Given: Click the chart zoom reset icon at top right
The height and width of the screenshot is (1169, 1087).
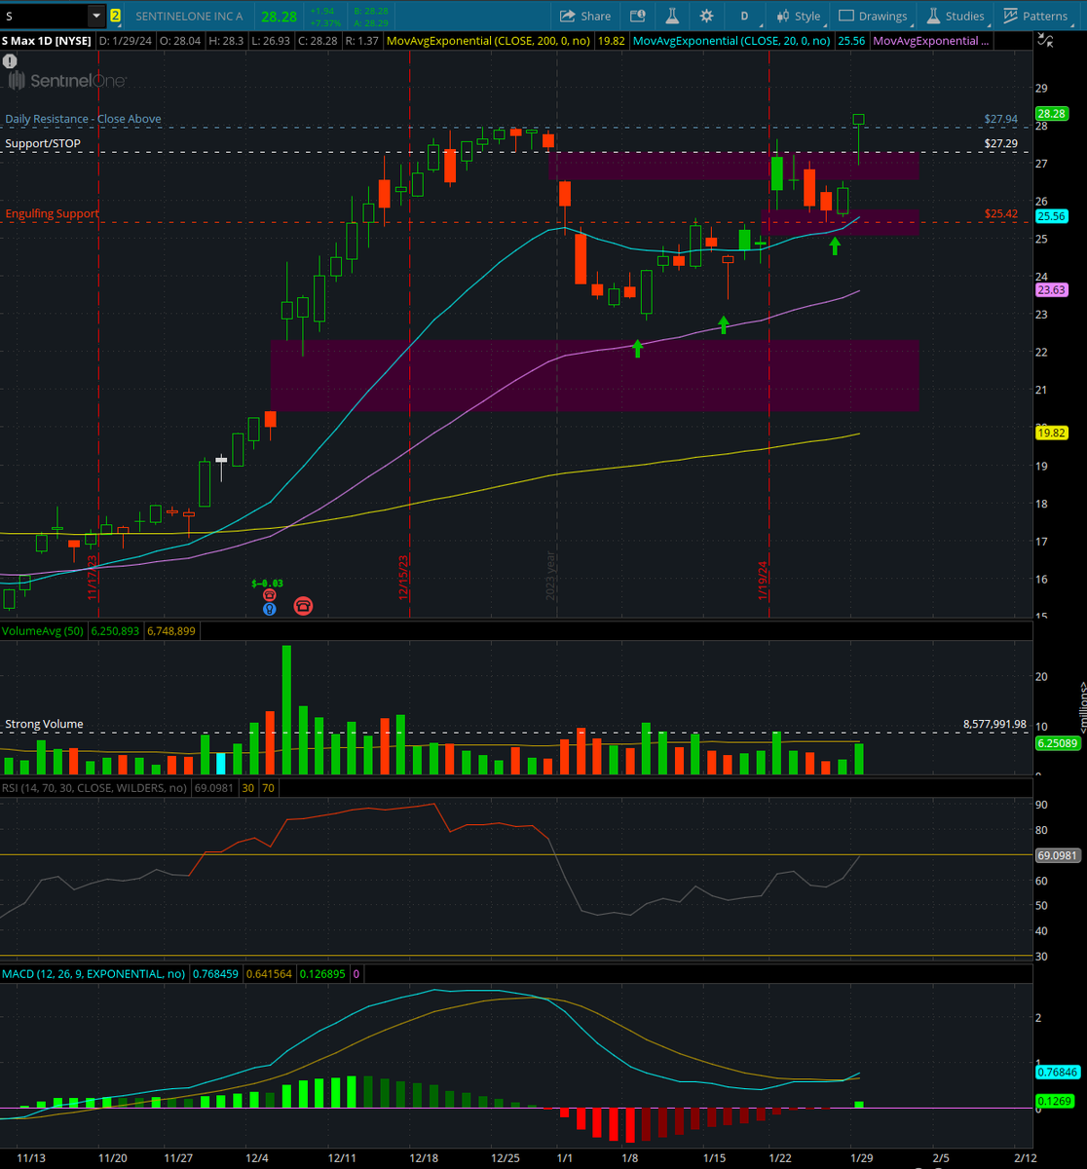Looking at the screenshot, I should coord(1046,41).
